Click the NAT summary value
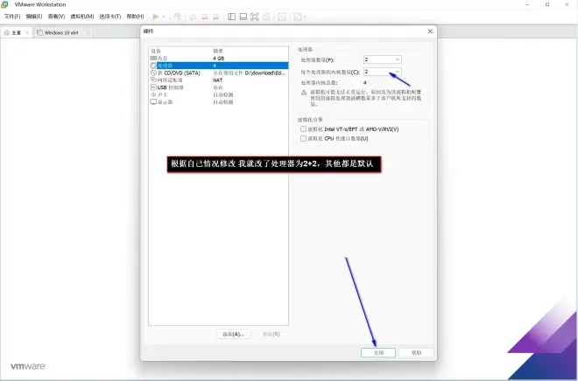The image size is (578, 381). (x=217, y=80)
